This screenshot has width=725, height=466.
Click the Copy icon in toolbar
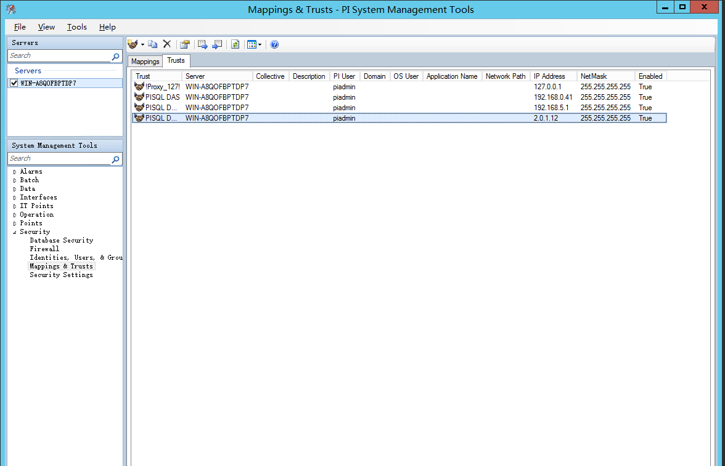coord(153,44)
